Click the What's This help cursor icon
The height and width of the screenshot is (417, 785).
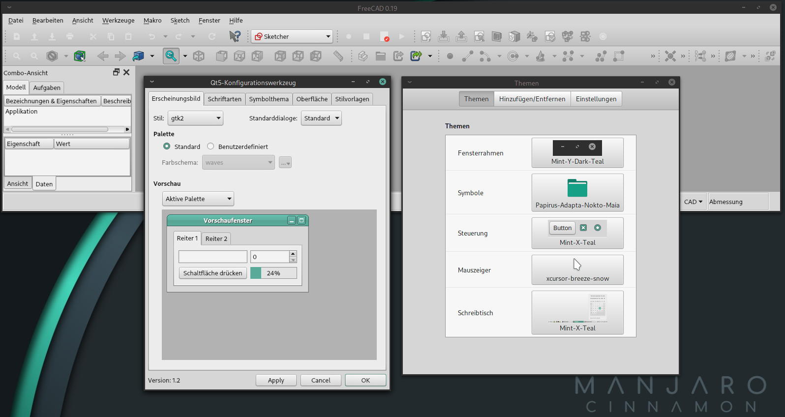pos(235,36)
